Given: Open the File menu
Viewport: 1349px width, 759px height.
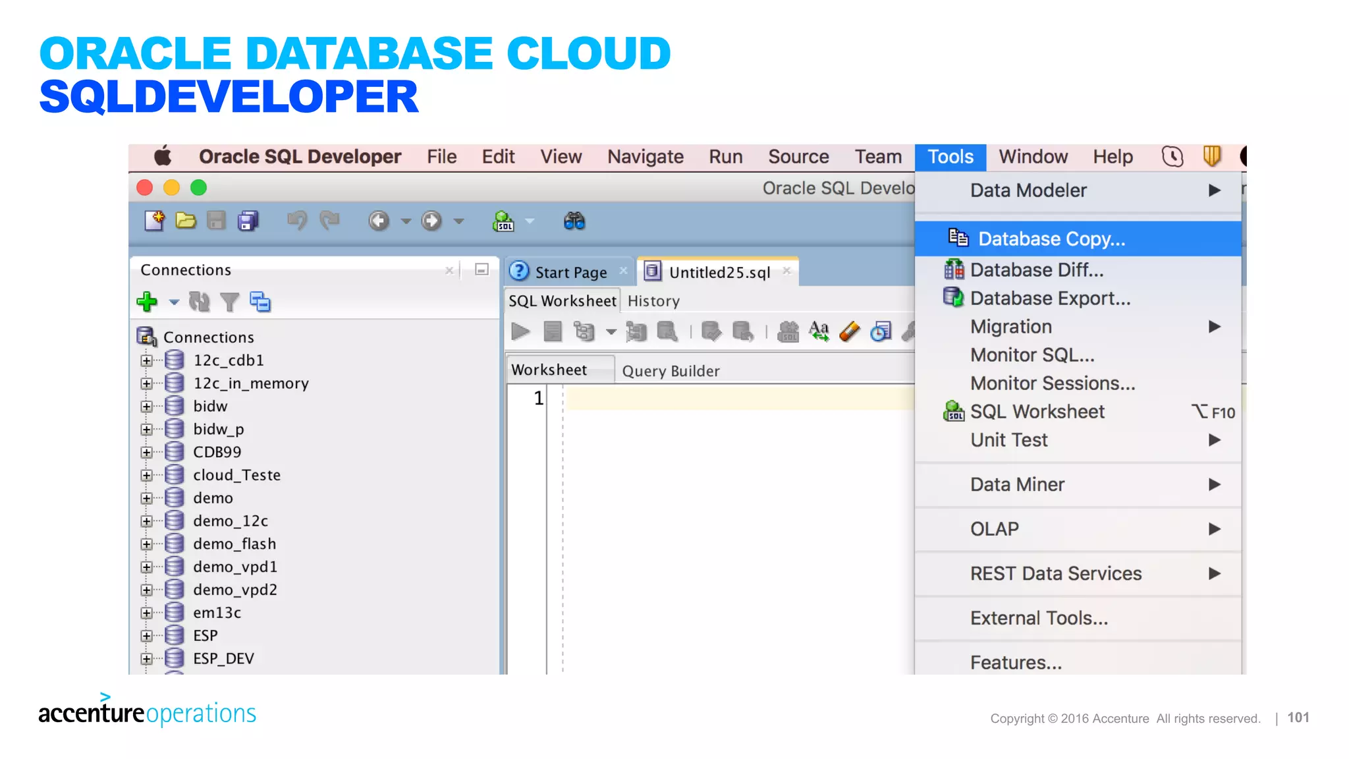Looking at the screenshot, I should click(x=441, y=157).
